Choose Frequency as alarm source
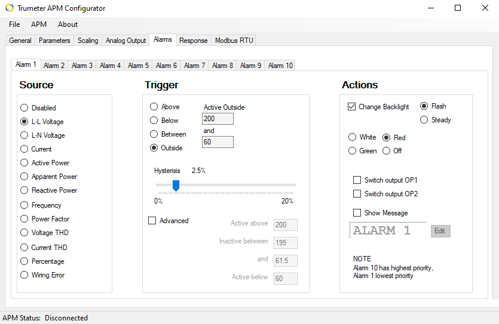499x324 pixels. point(41,205)
